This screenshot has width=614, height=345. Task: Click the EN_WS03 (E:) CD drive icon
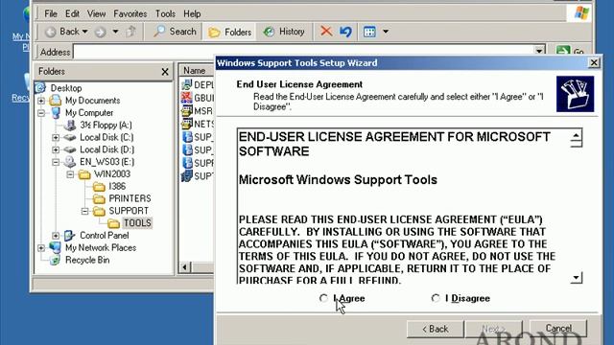click(x=70, y=162)
